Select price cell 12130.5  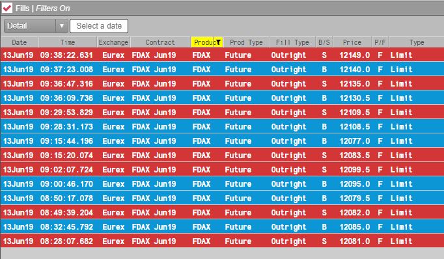click(355, 98)
